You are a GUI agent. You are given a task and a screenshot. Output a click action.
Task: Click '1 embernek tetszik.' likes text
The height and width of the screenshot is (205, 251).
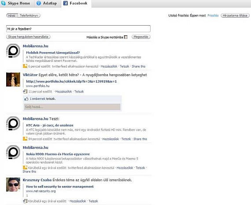point(43,99)
